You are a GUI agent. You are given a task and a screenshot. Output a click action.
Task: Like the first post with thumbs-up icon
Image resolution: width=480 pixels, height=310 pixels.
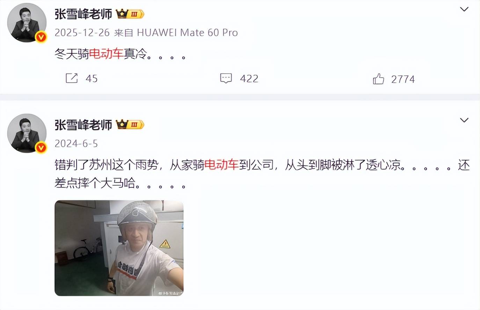(378, 79)
